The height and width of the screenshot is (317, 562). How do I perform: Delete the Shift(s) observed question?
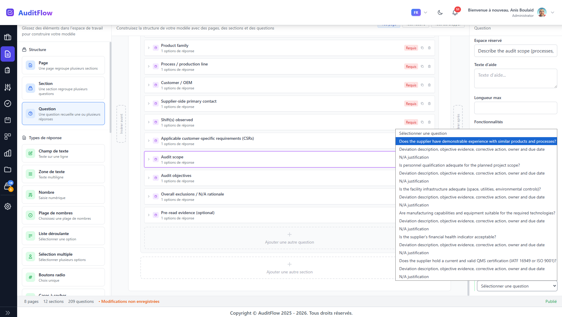pos(429,122)
